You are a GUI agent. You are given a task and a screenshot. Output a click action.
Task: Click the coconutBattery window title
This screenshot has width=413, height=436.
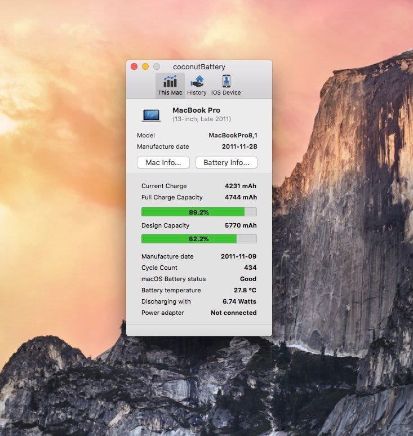tap(199, 66)
